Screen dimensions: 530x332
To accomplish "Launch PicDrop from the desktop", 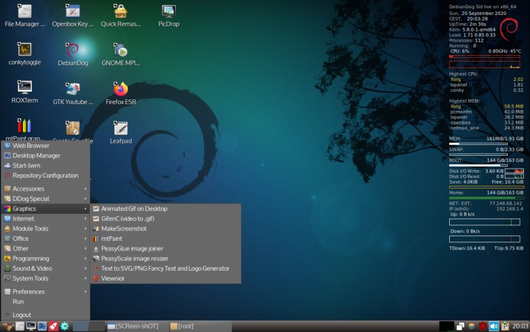I will [x=169, y=12].
